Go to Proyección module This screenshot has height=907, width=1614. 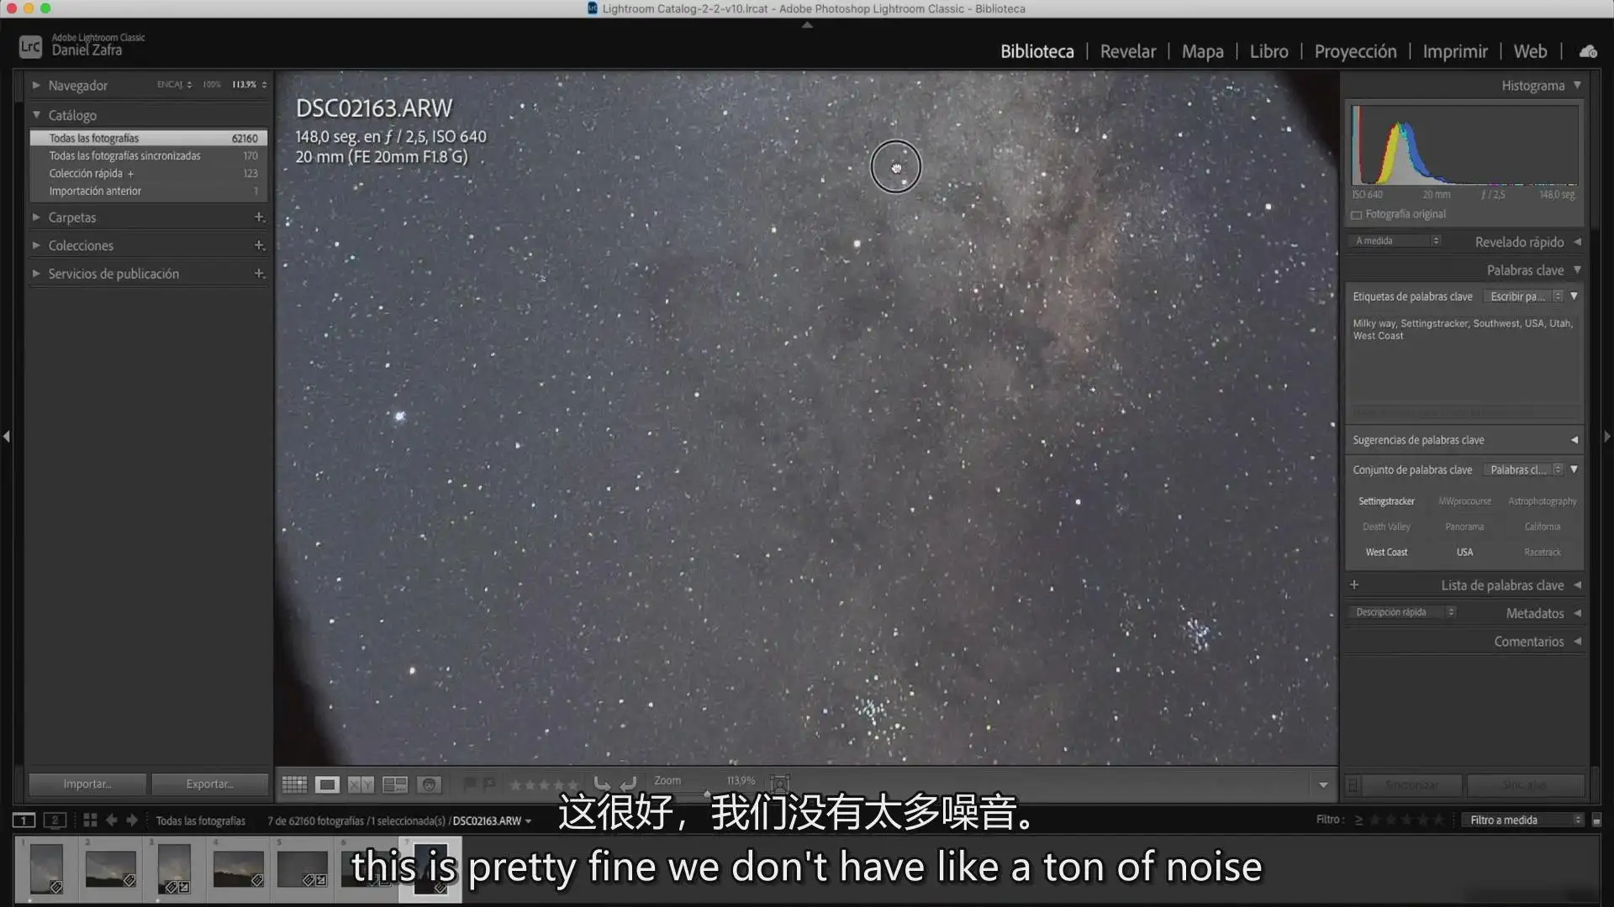point(1355,51)
